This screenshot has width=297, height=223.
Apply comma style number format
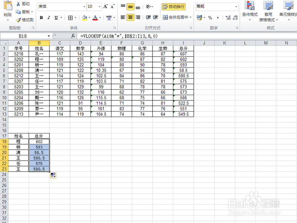point(218,17)
